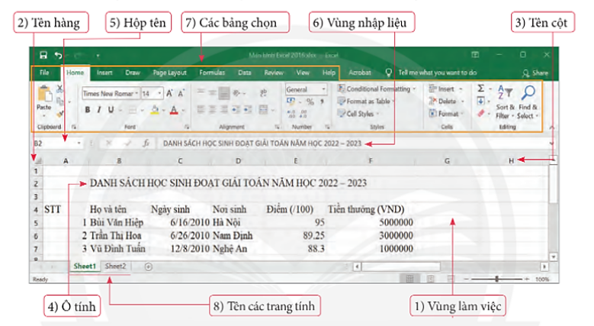Click the Share button
594x326 pixels.
coord(535,73)
